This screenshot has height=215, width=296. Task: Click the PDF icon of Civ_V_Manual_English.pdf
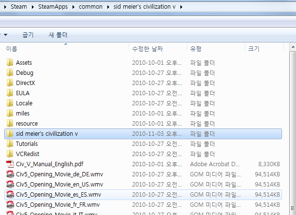pyautogui.click(x=10, y=164)
